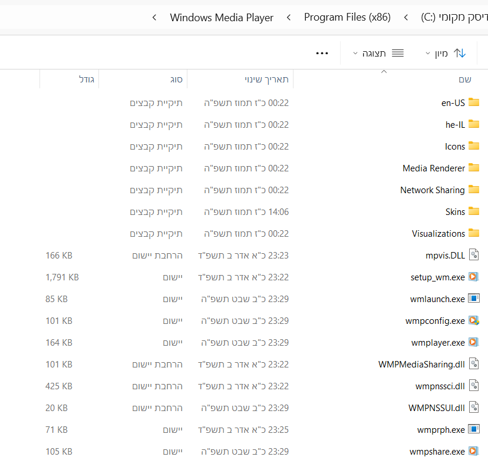This screenshot has width=488, height=467.
Task: Sort by תאריך שינוי date column header
Action: coord(267,80)
